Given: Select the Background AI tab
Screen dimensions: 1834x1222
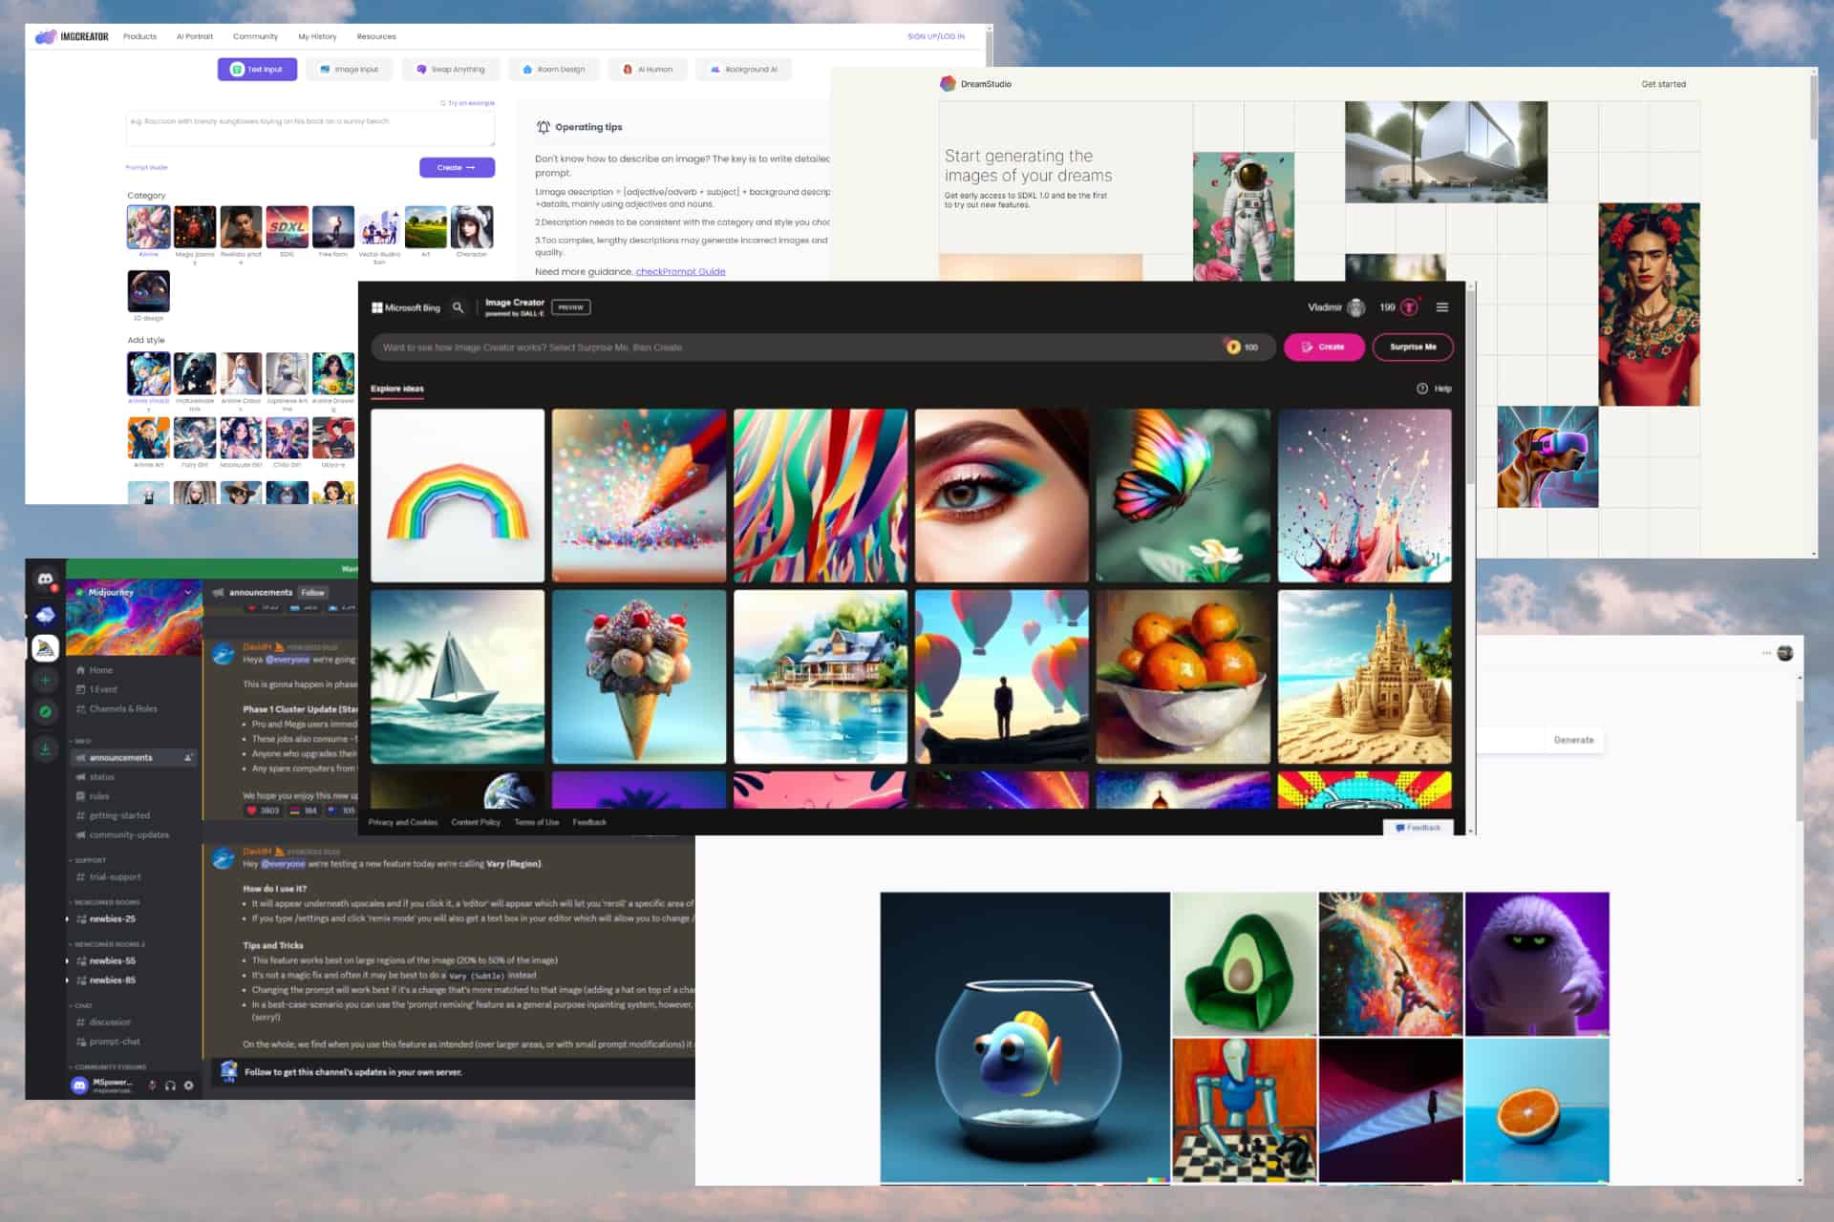Looking at the screenshot, I should click(x=744, y=69).
